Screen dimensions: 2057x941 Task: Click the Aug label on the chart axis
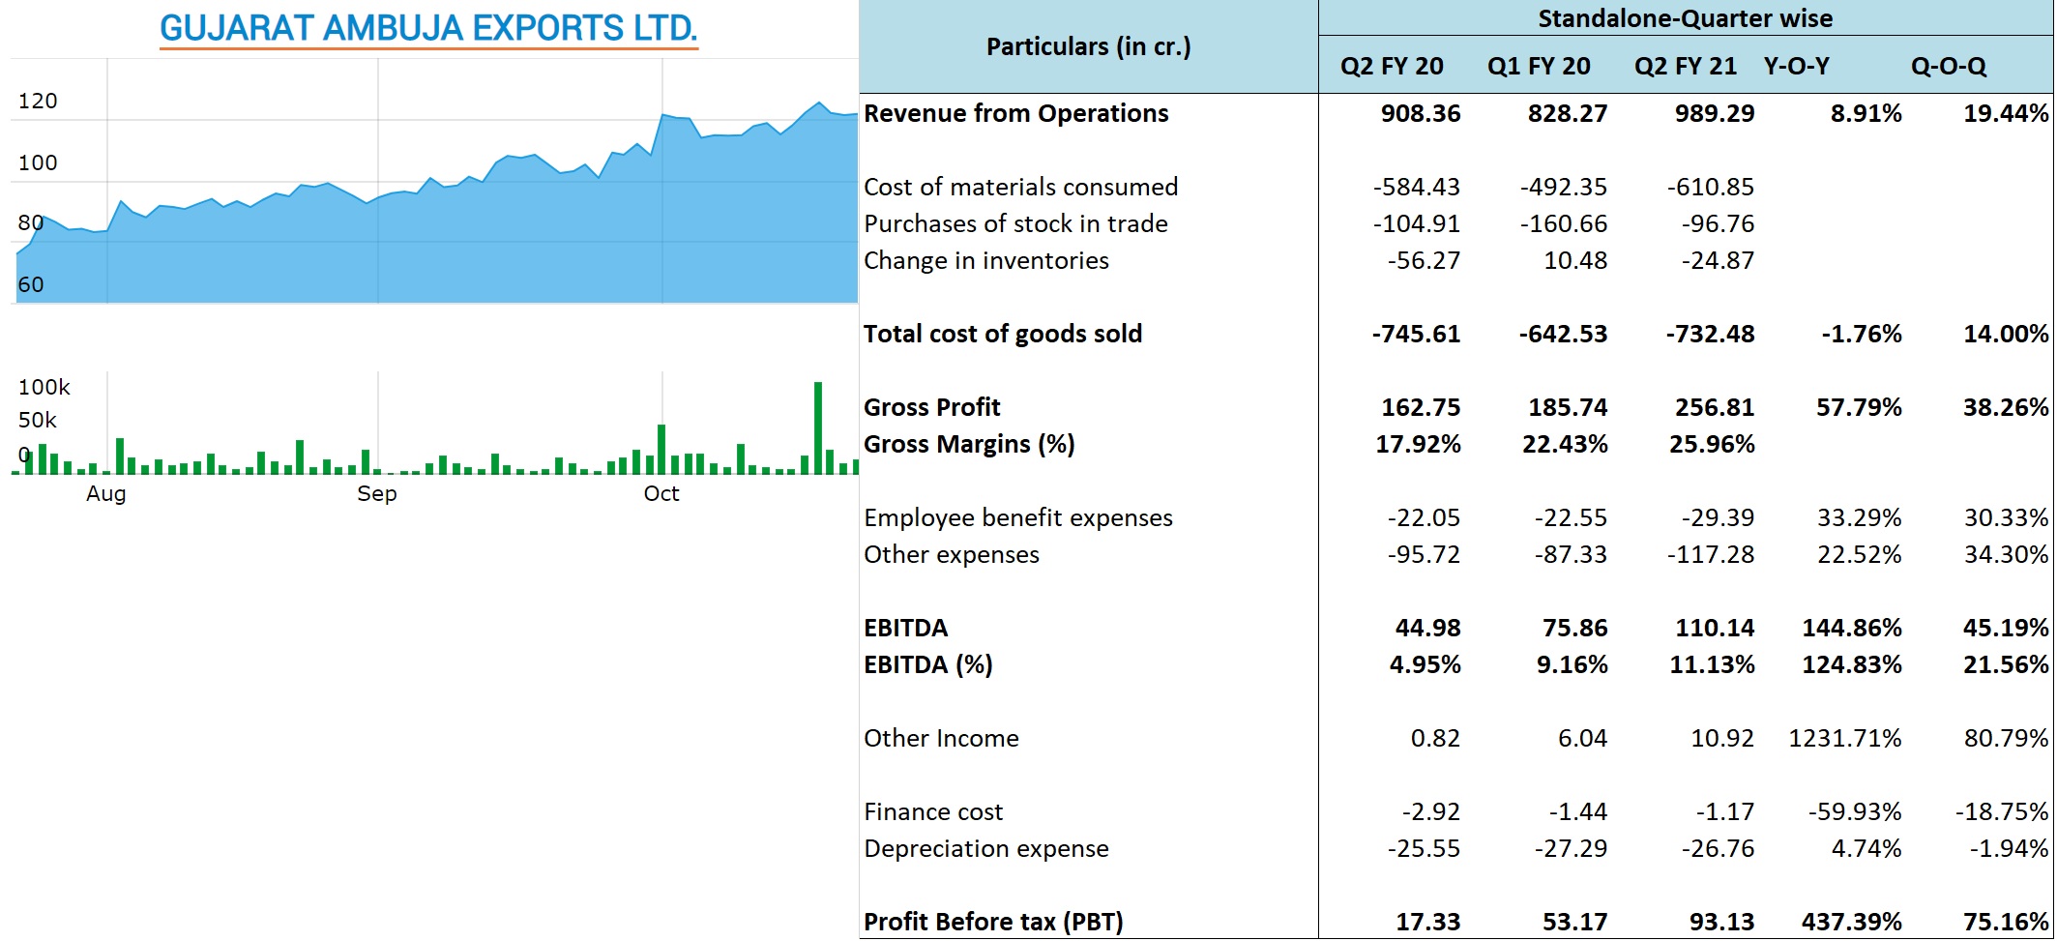pos(105,493)
